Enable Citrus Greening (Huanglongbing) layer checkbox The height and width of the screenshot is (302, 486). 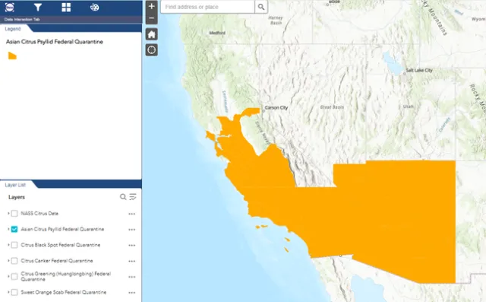[x=14, y=277]
